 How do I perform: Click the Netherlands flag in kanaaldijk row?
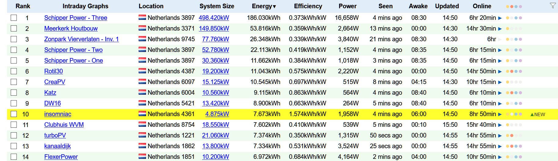[142, 146]
